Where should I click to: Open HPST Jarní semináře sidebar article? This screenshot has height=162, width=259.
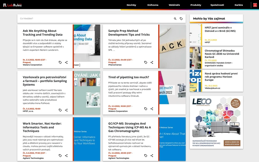[x=220, y=29]
